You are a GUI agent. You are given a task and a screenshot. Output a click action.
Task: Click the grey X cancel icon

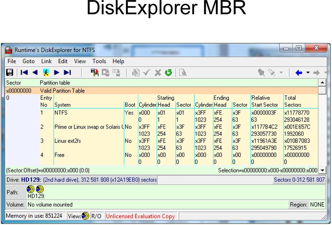point(158,73)
